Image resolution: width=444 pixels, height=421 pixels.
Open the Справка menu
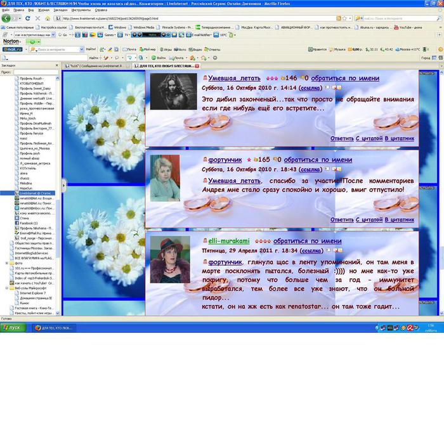tap(101, 10)
